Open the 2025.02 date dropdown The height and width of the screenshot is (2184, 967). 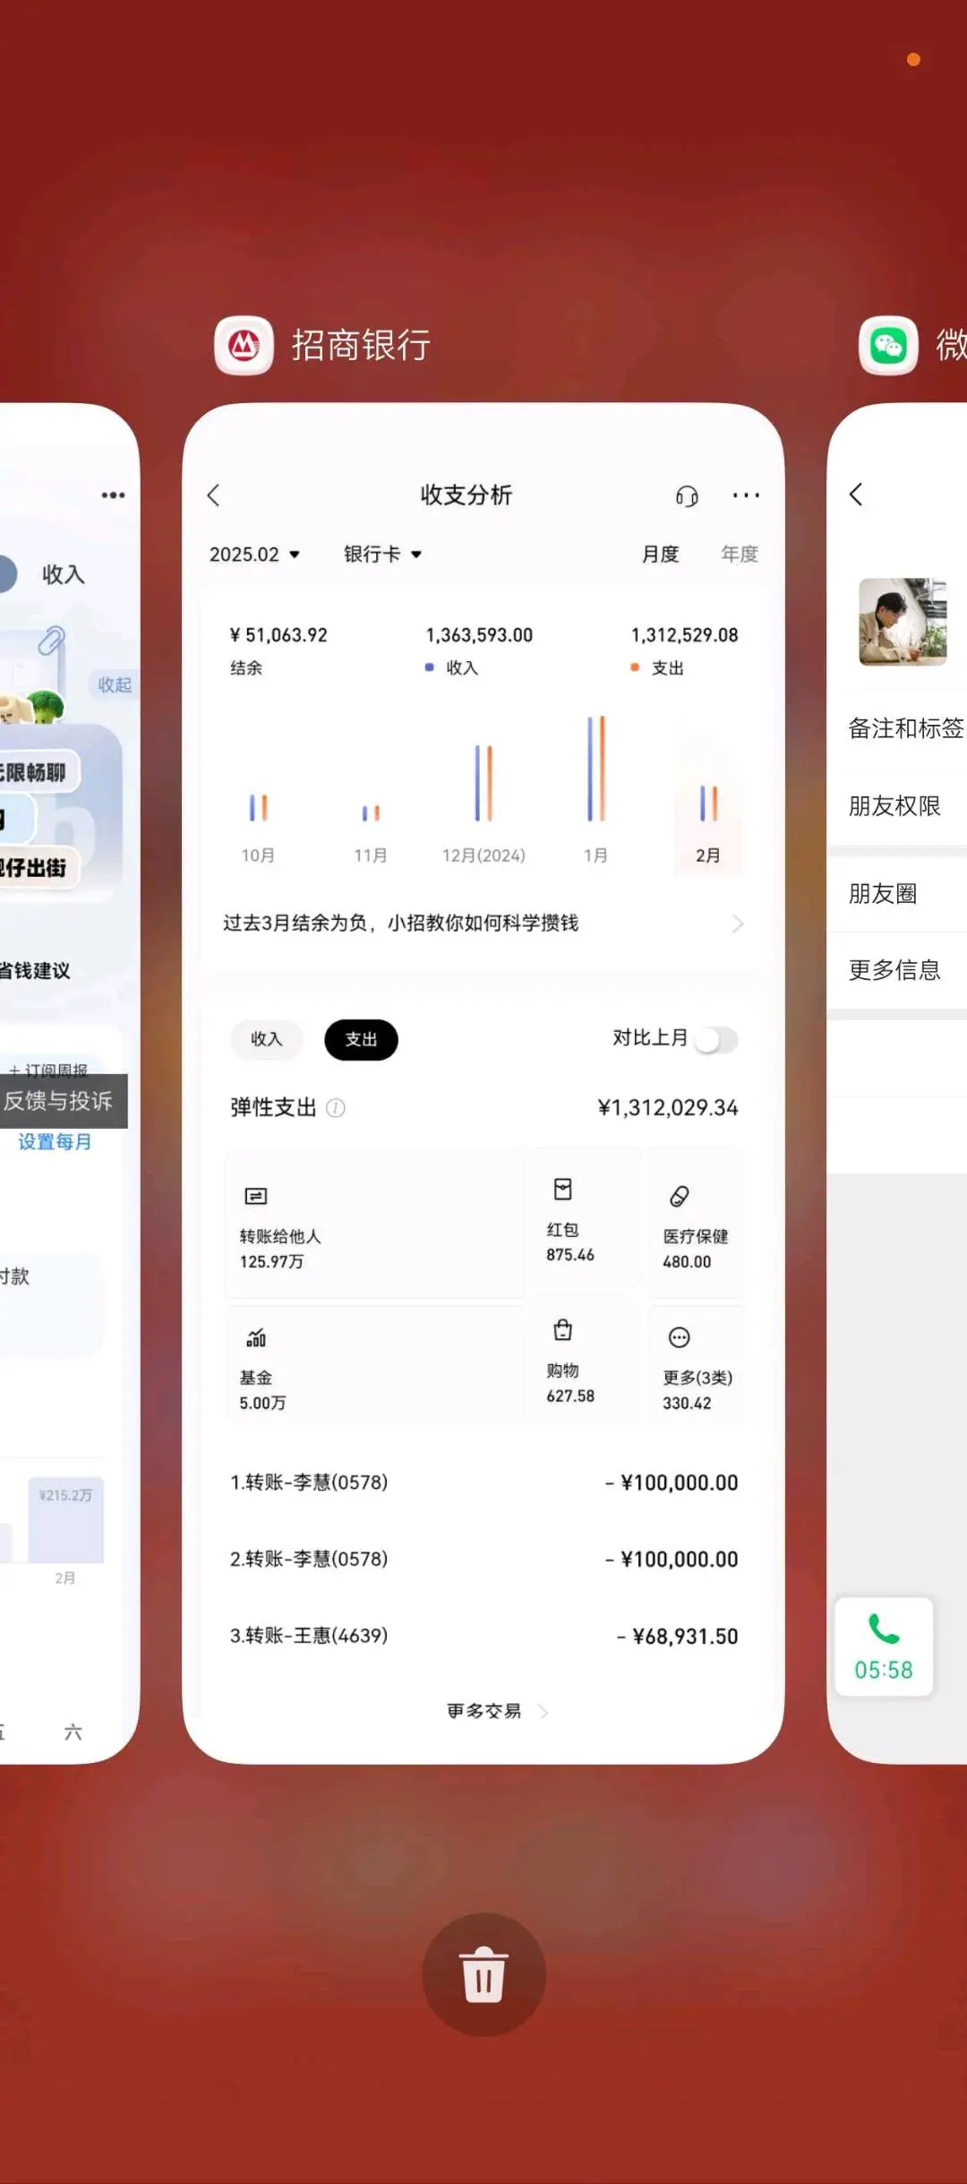pos(254,555)
